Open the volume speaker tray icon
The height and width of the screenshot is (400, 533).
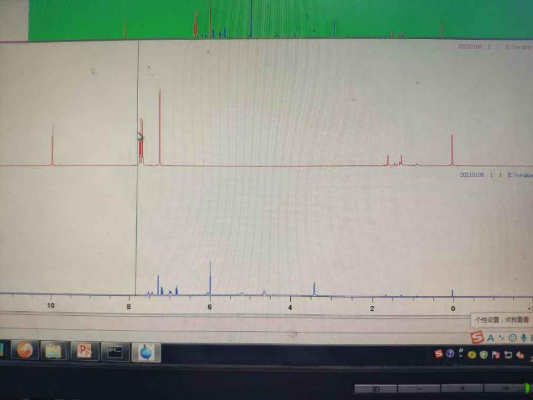[x=520, y=356]
